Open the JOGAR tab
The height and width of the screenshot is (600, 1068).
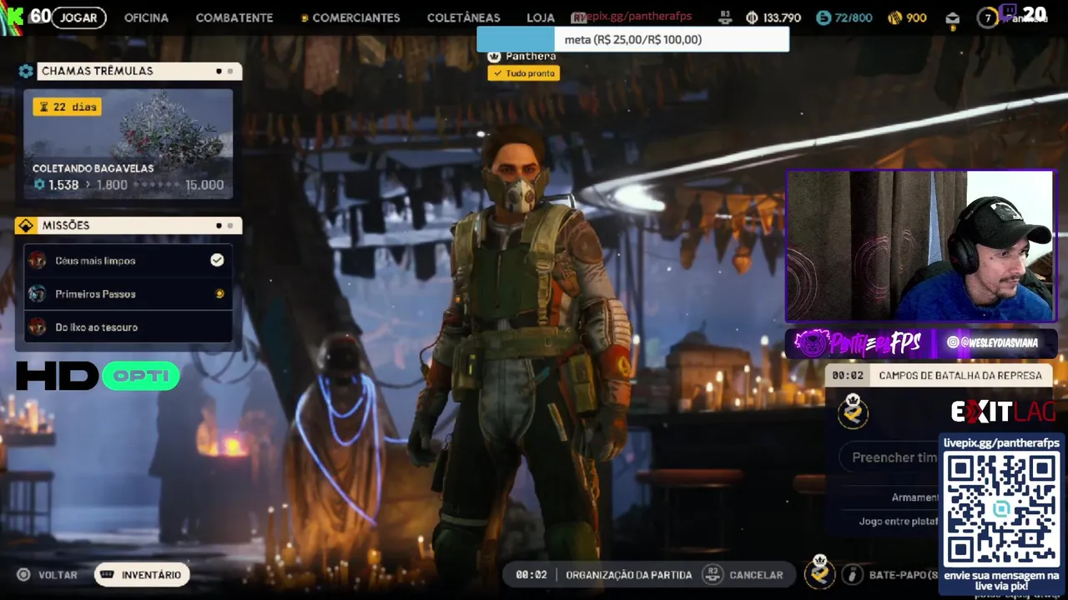click(x=78, y=17)
